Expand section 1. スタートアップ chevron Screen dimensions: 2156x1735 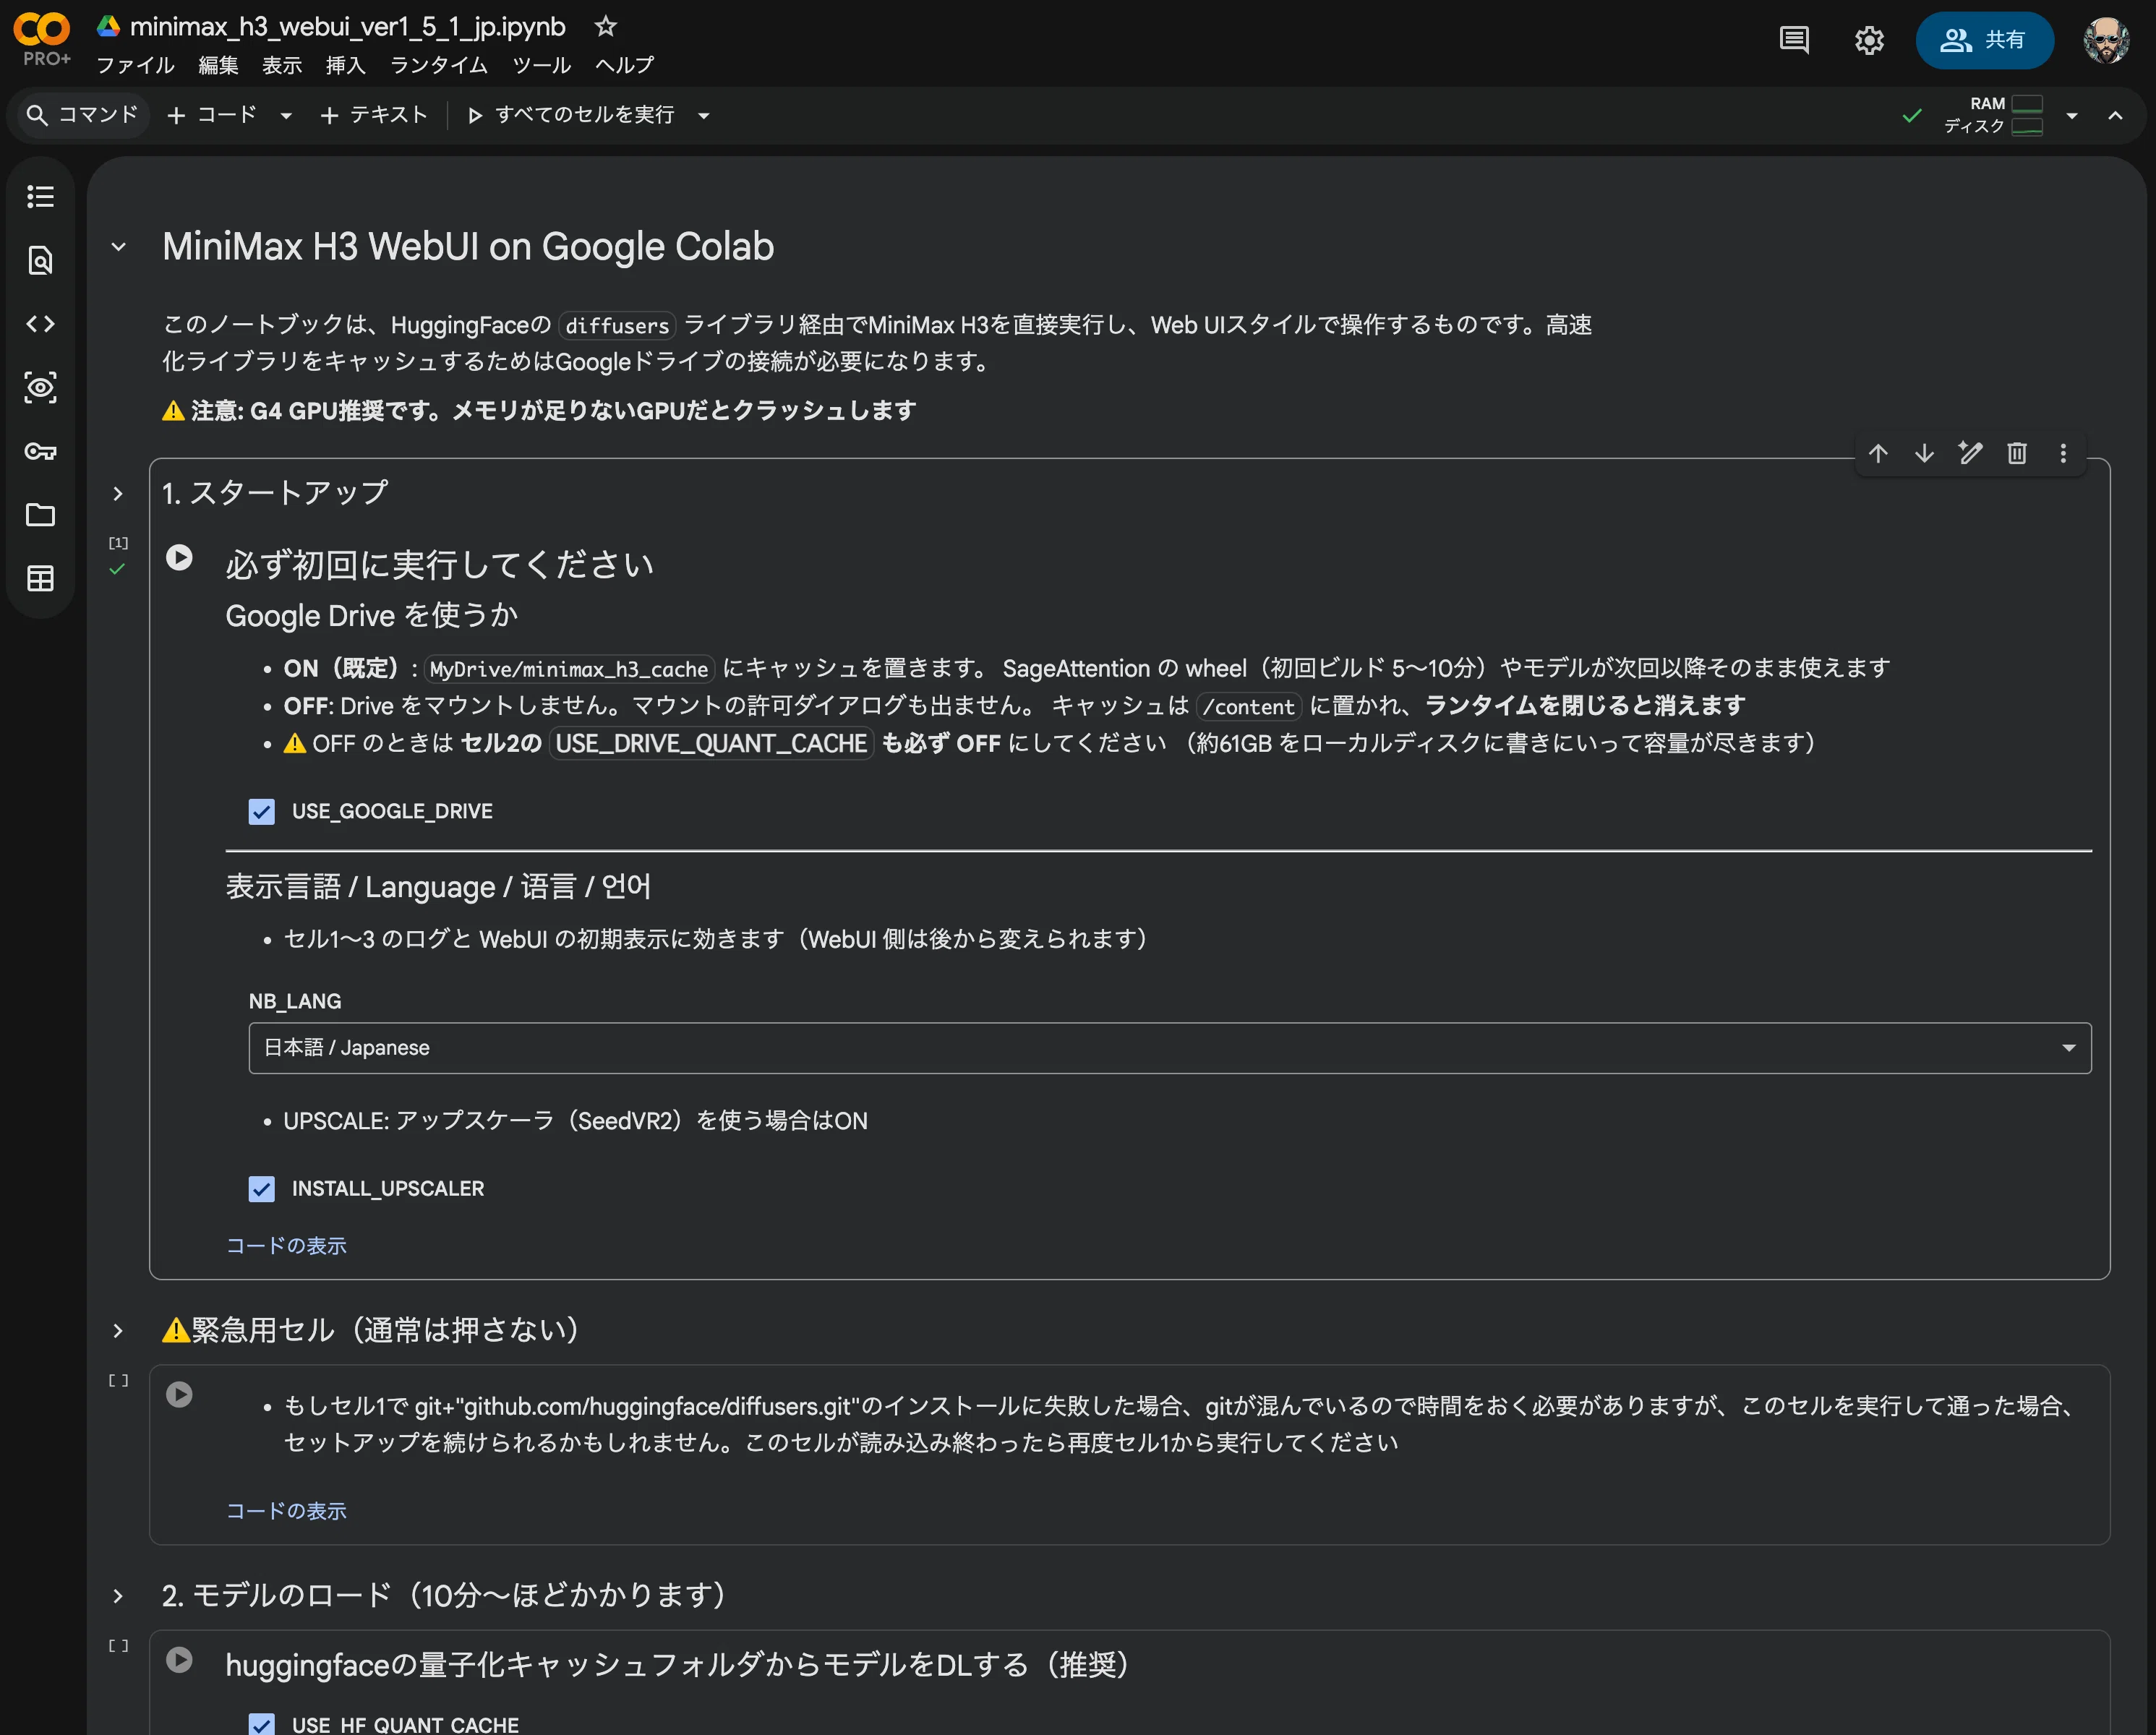pyautogui.click(x=118, y=493)
